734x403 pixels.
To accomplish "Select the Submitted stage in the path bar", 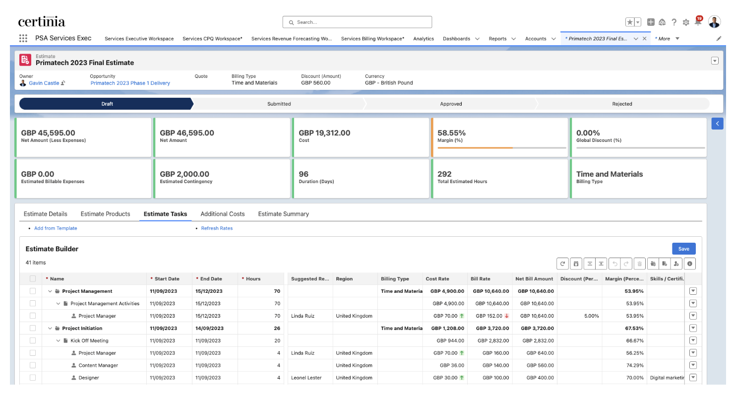I will click(x=279, y=104).
